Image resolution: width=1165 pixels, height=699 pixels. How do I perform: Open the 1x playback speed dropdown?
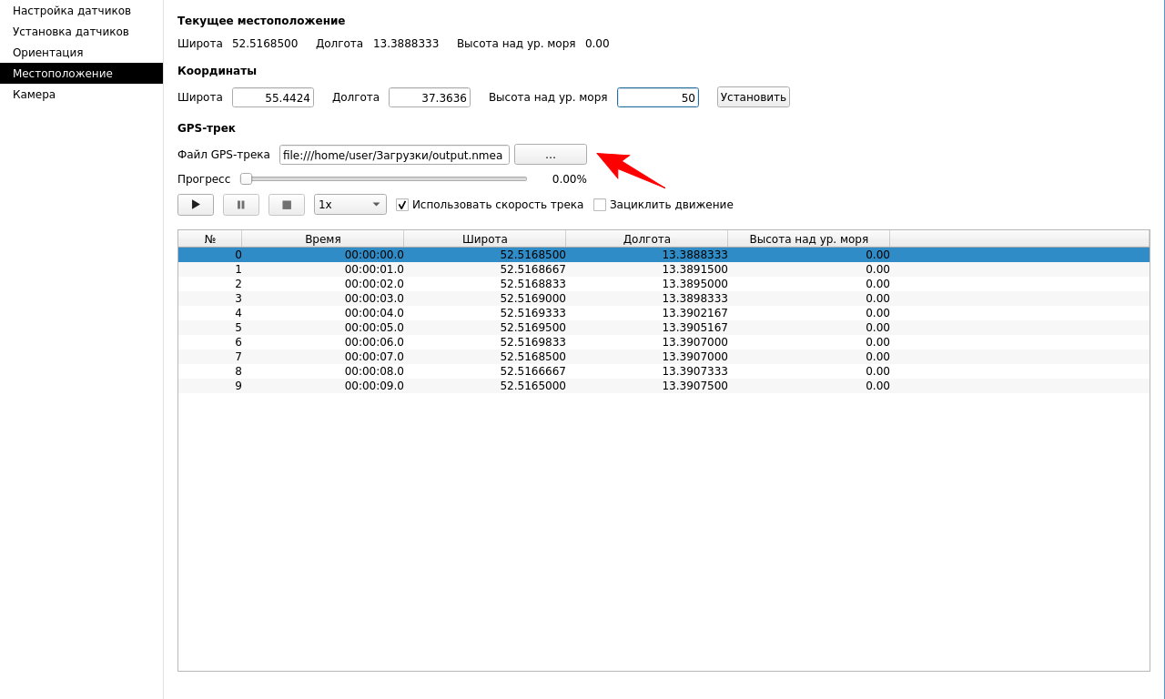pyautogui.click(x=350, y=205)
